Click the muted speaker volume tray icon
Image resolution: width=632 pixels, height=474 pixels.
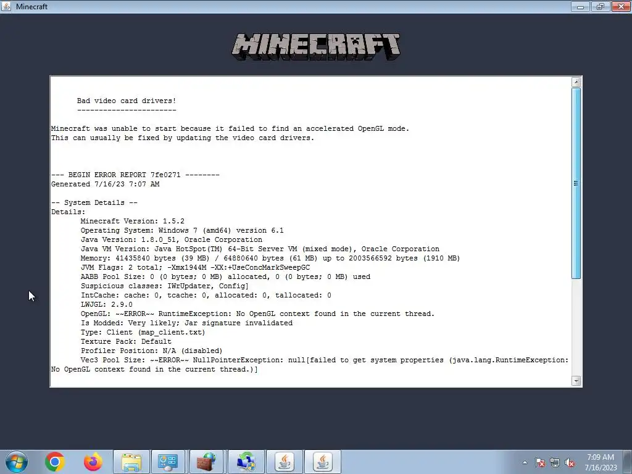[570, 462]
